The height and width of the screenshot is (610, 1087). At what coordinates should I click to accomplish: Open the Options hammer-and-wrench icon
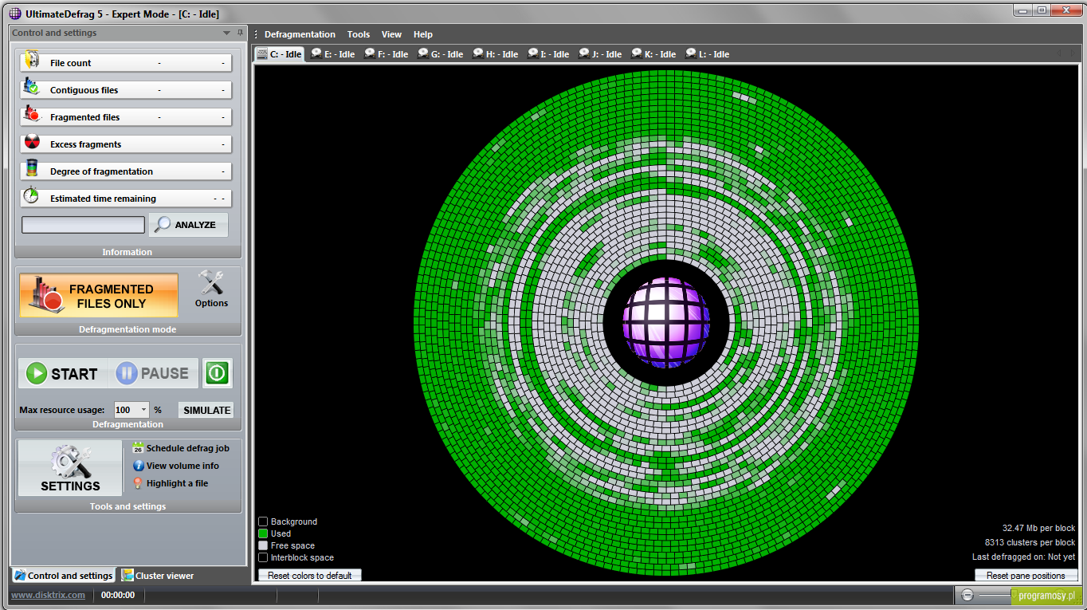coord(211,283)
